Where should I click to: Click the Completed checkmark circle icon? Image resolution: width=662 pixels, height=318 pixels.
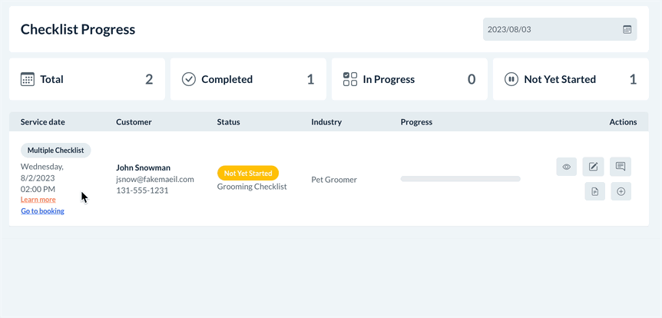tap(189, 79)
